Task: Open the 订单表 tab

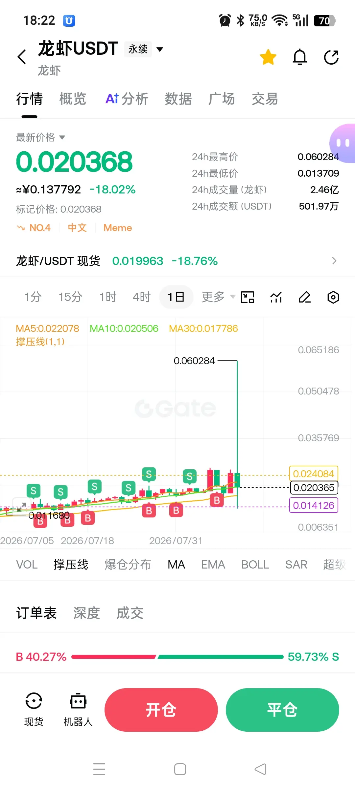Action: point(36,613)
